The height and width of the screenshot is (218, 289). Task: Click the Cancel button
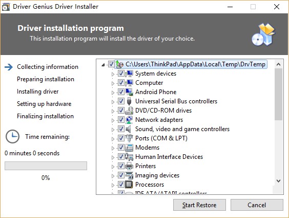point(257,205)
